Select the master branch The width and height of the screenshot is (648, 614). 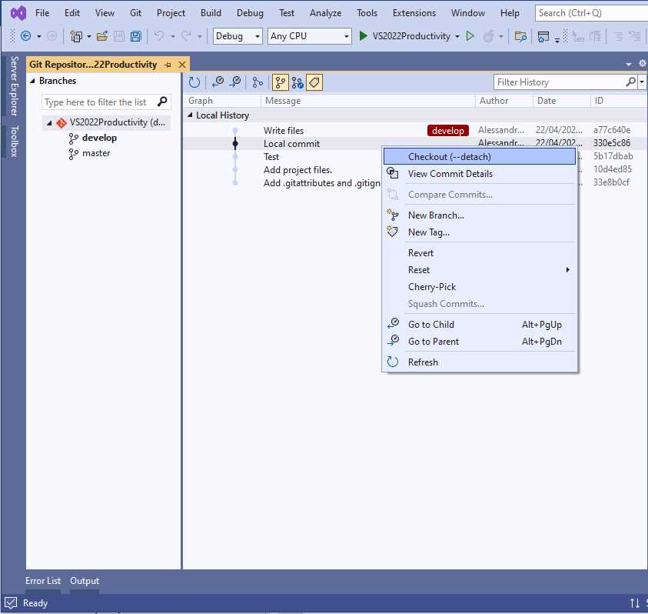pos(96,154)
